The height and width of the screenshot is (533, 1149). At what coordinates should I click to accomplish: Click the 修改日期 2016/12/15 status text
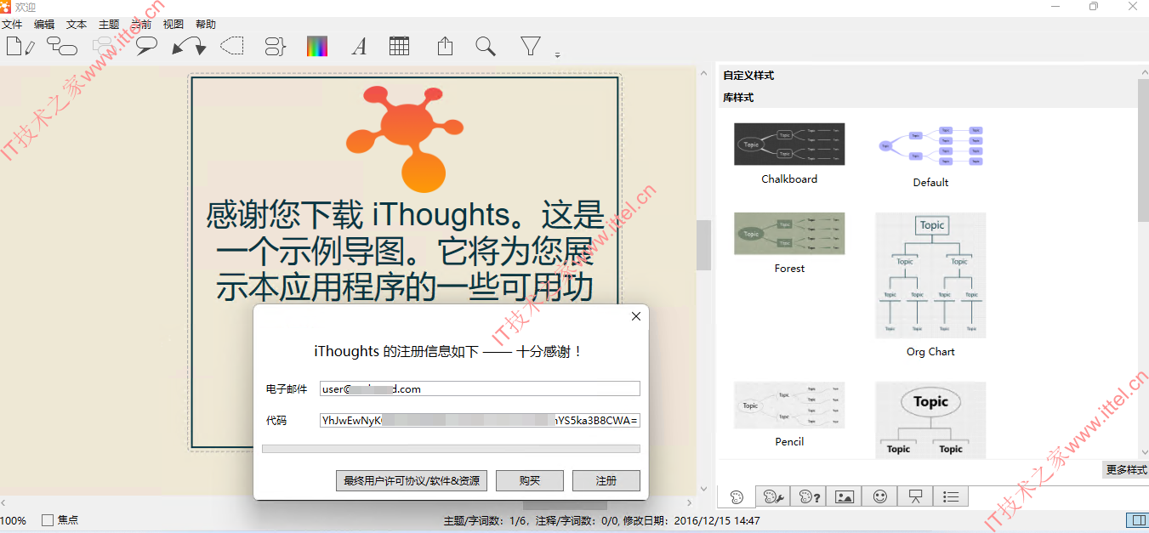click(x=691, y=520)
